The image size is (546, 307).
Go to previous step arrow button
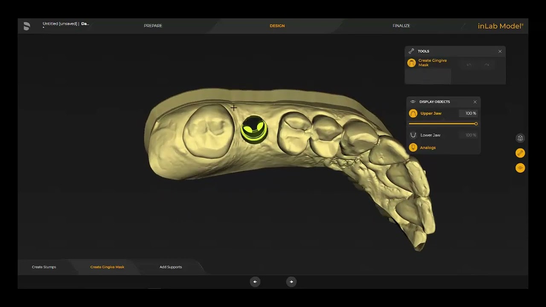(255, 281)
